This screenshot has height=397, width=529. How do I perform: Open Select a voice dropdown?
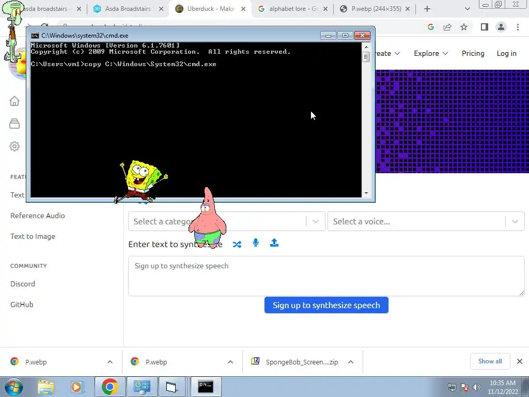426,221
